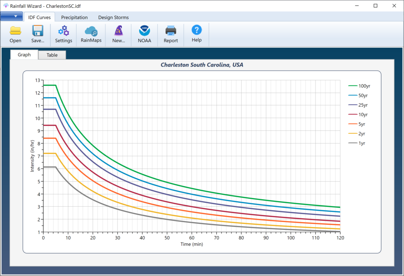Screen dimensions: 404x276
Task: Click the 13 value on intensity axis
Action: coord(37,80)
